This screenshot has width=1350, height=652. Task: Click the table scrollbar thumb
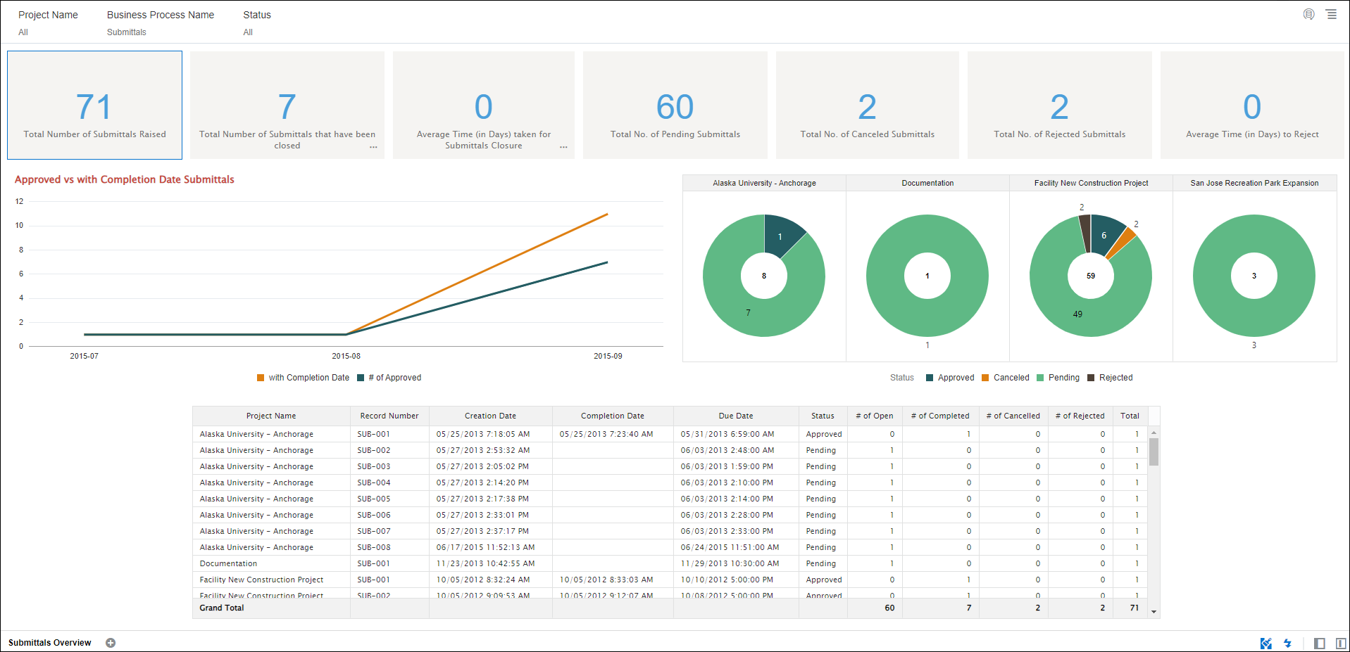[1154, 452]
